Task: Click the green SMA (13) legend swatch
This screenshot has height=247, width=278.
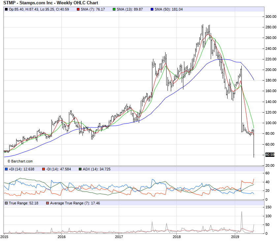Action: click(114, 9)
